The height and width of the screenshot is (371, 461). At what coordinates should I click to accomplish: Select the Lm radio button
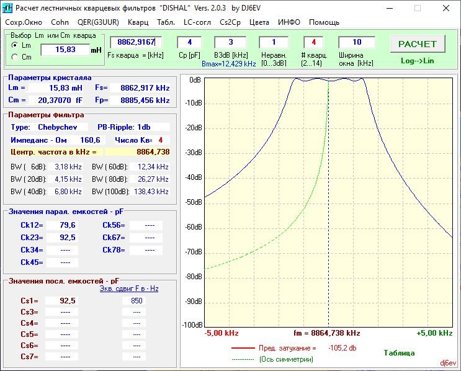15,45
